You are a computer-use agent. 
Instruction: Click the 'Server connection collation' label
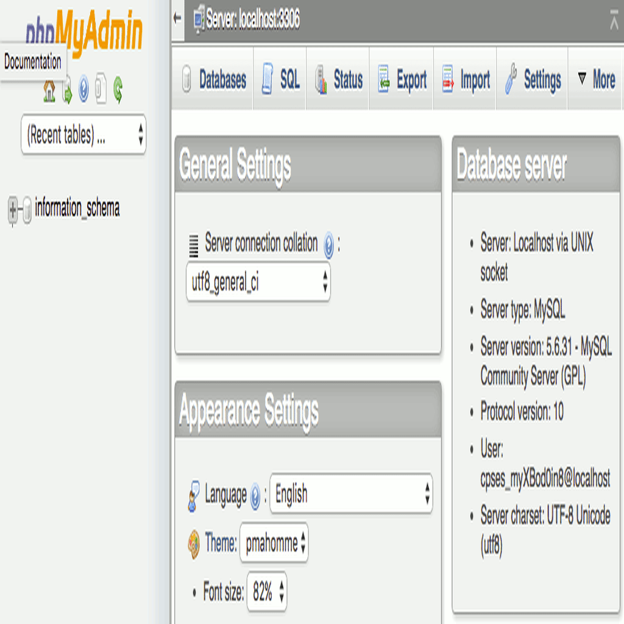point(261,243)
